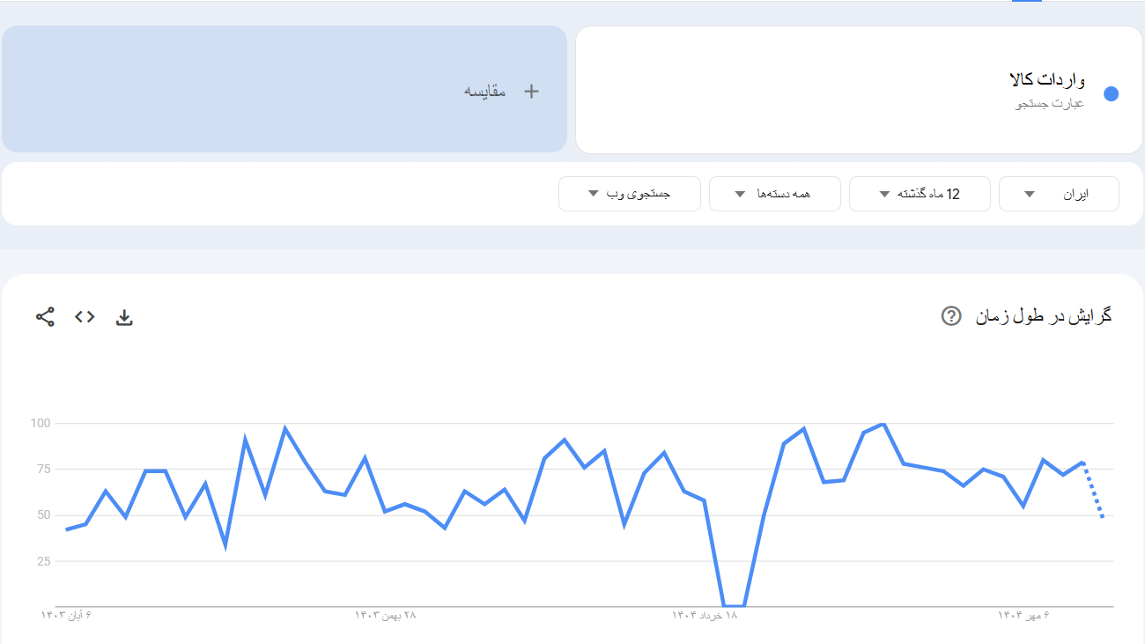1145x644 pixels.
Task: Download the trends data using the download icon
Action: 124,316
